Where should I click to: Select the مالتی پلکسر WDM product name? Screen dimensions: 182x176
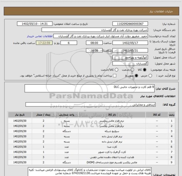(112, 162)
